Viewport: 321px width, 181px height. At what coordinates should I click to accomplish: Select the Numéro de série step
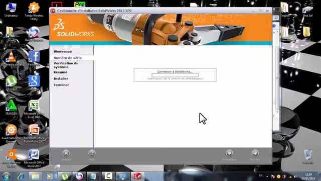pyautogui.click(x=68, y=58)
